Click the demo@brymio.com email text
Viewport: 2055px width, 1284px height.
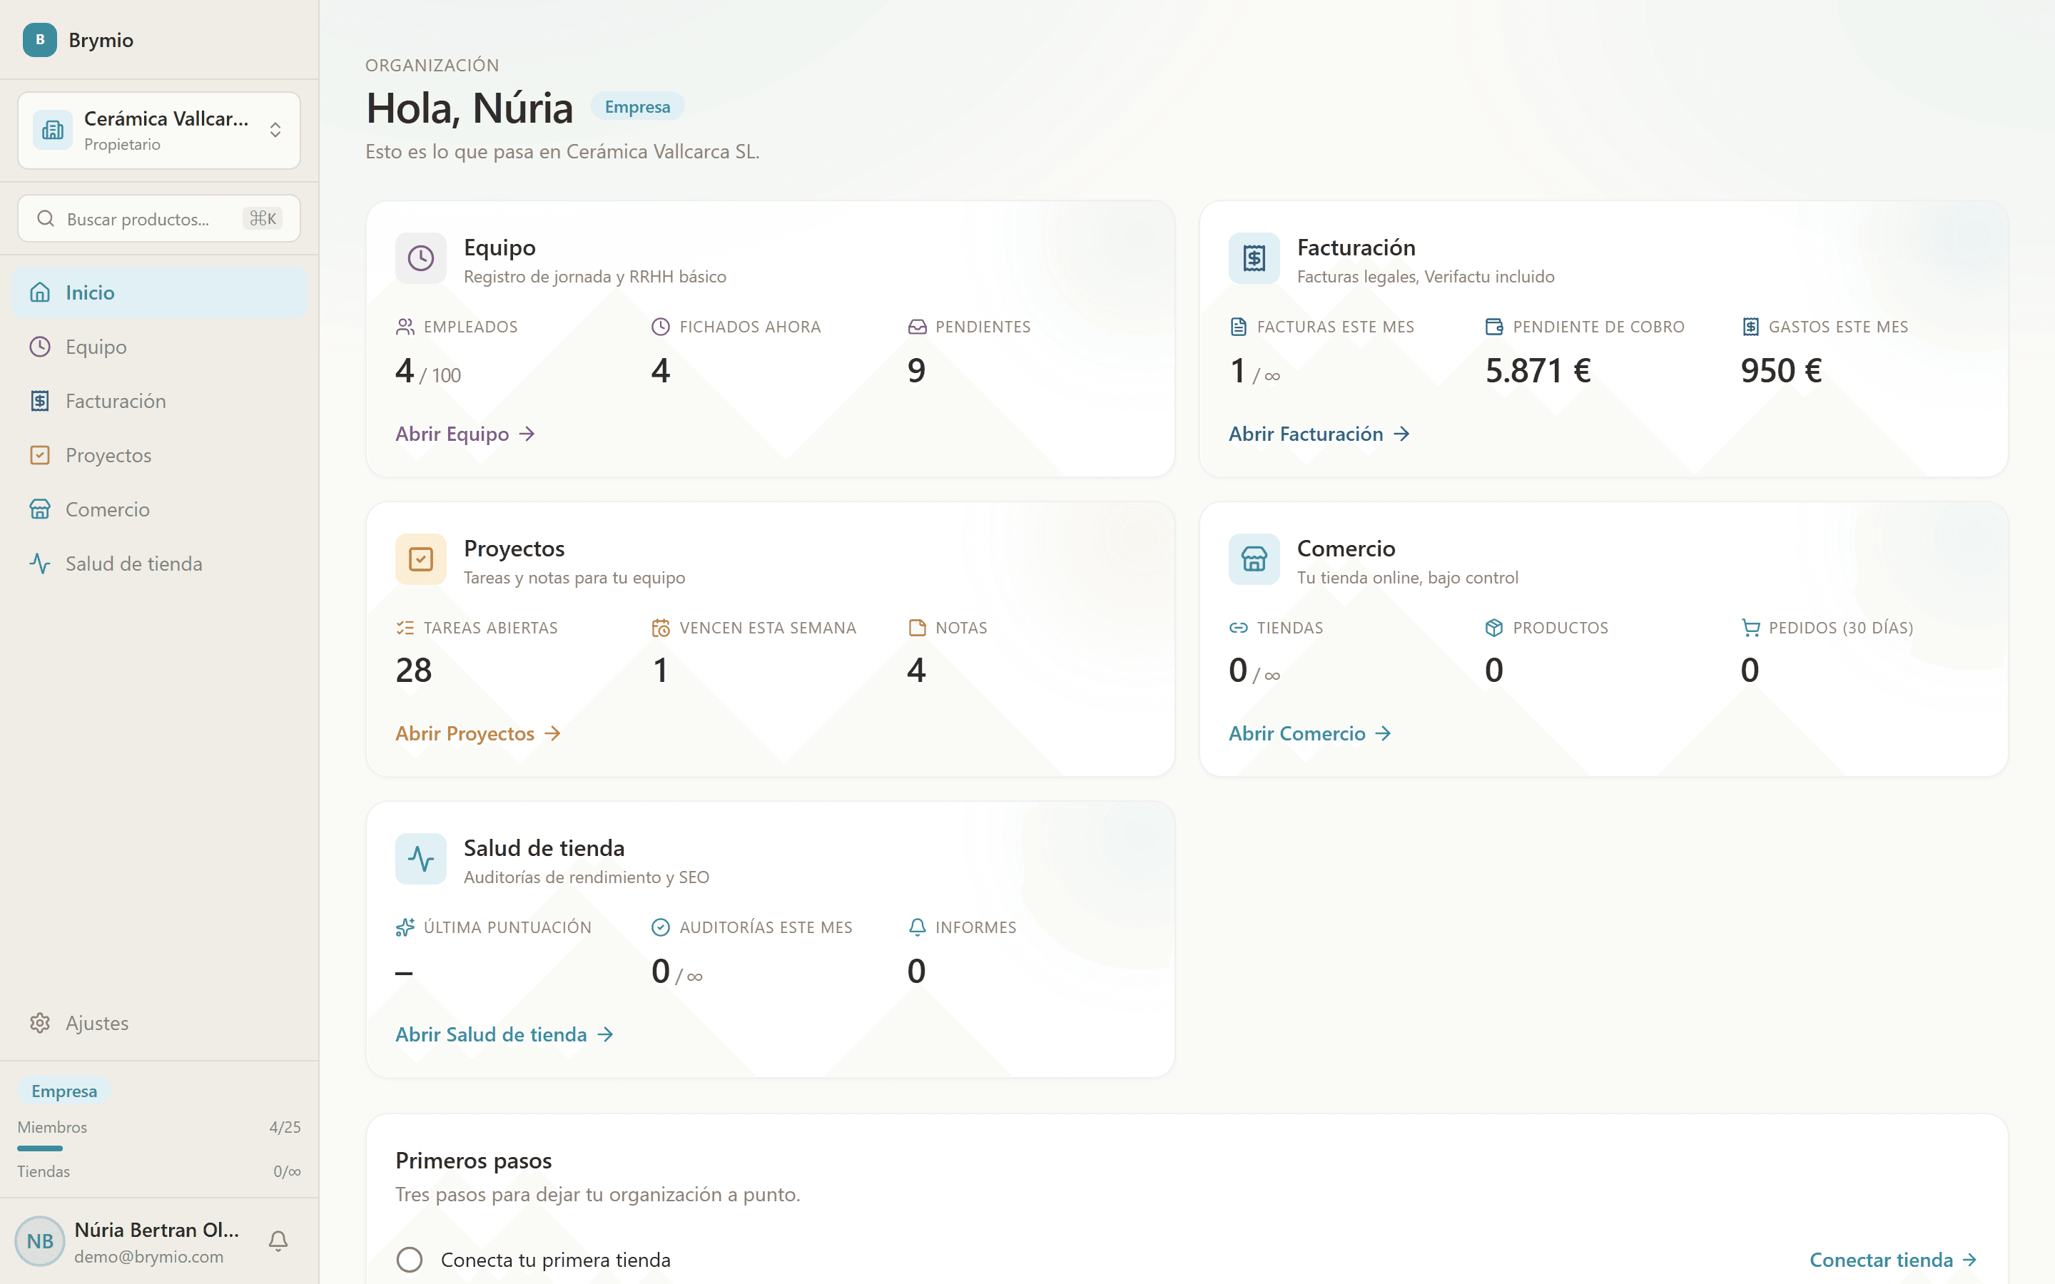[x=148, y=1257]
